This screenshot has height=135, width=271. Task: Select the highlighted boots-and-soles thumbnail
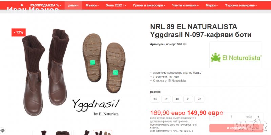103,132
